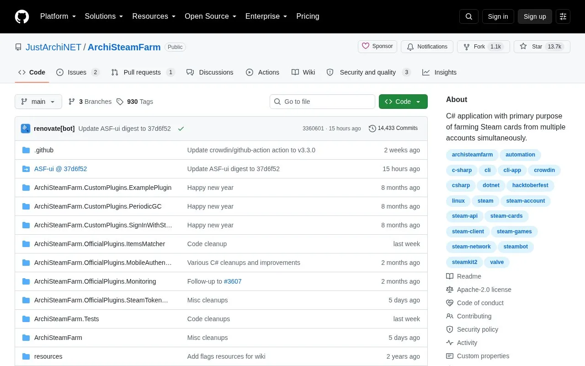Image resolution: width=585 pixels, height=366 pixels.
Task: Switch to the Pull requests tab
Action: pos(143,72)
